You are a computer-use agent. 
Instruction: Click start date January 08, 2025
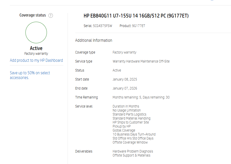click(125, 79)
